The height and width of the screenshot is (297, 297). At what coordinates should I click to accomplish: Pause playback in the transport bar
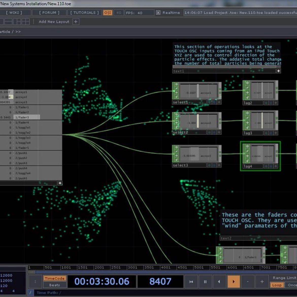coord(205,282)
